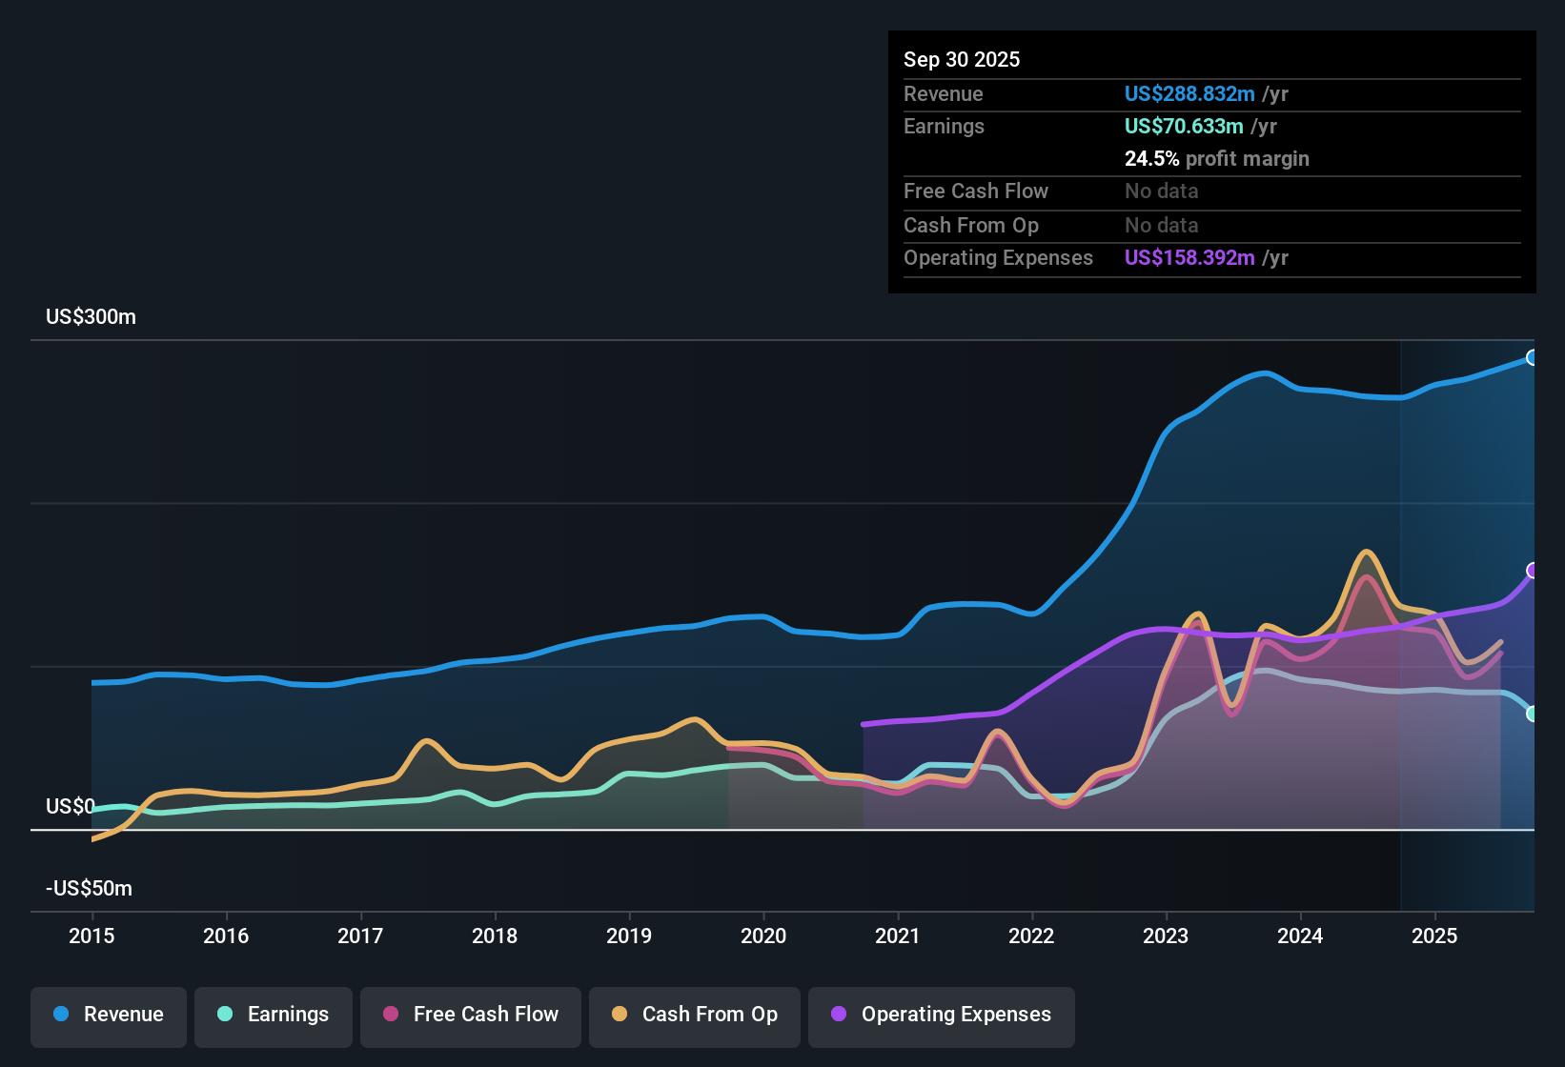Click the US$70.633m earnings value

click(1184, 126)
